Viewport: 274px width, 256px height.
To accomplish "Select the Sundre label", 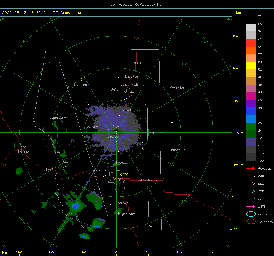I will click(92, 126).
